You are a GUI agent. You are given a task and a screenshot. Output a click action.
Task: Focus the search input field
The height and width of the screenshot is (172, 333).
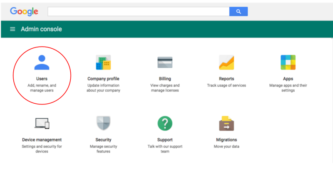click(x=139, y=12)
